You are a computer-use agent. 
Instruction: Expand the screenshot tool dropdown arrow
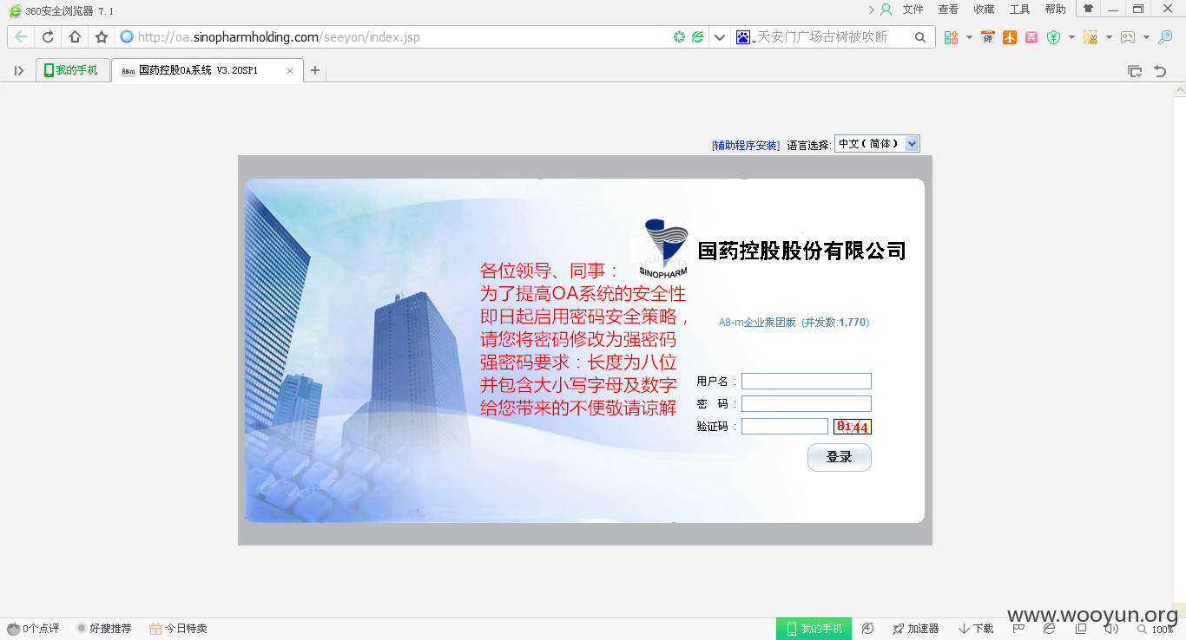(1108, 37)
